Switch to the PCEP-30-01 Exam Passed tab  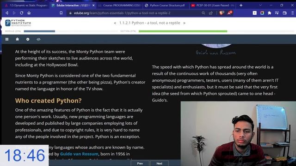point(213,6)
